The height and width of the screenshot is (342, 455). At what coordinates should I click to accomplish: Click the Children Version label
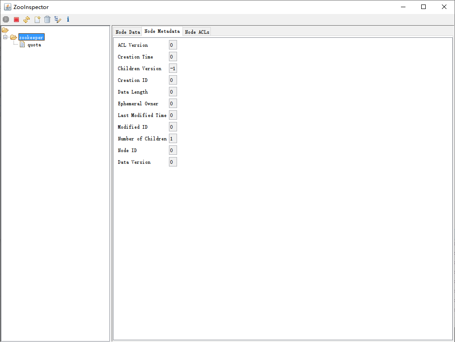click(x=140, y=68)
